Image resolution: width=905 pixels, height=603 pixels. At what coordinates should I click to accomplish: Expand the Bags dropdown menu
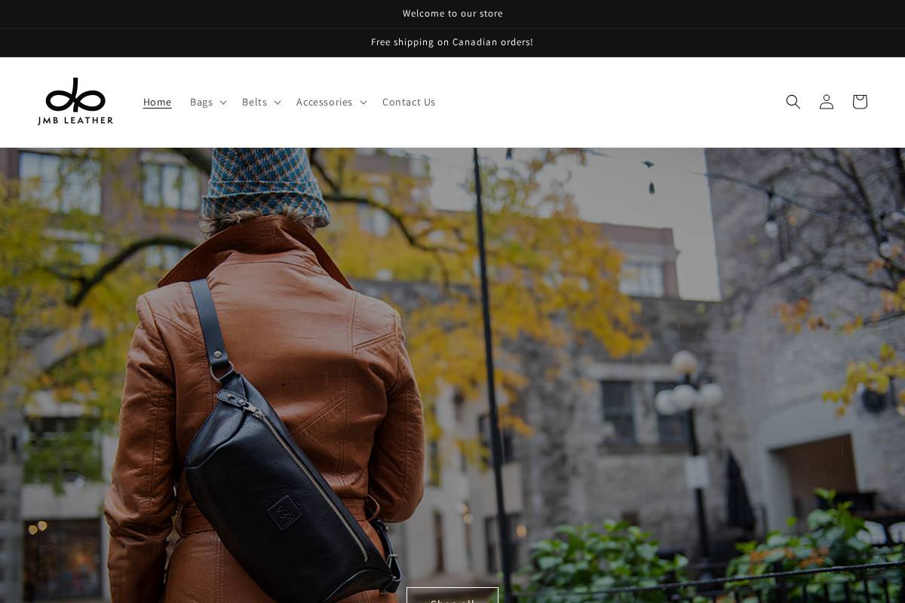[x=223, y=102]
